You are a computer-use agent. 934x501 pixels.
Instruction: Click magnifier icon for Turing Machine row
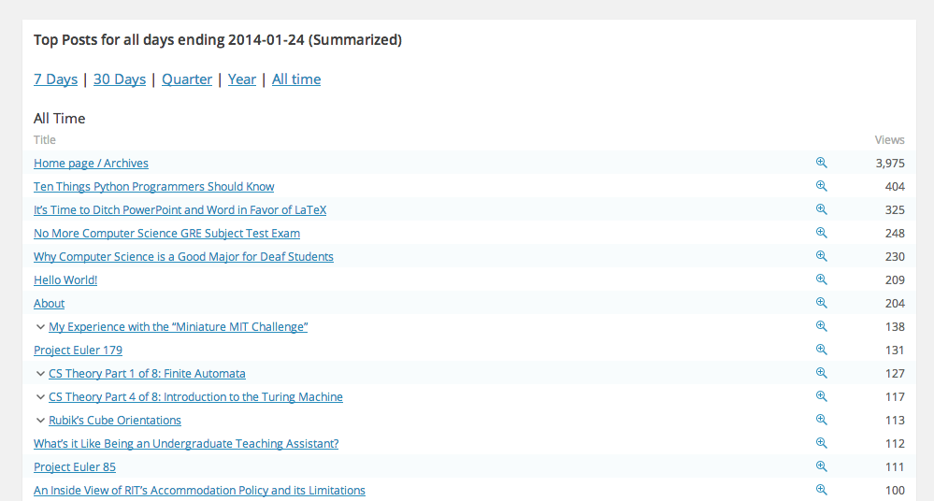822,396
